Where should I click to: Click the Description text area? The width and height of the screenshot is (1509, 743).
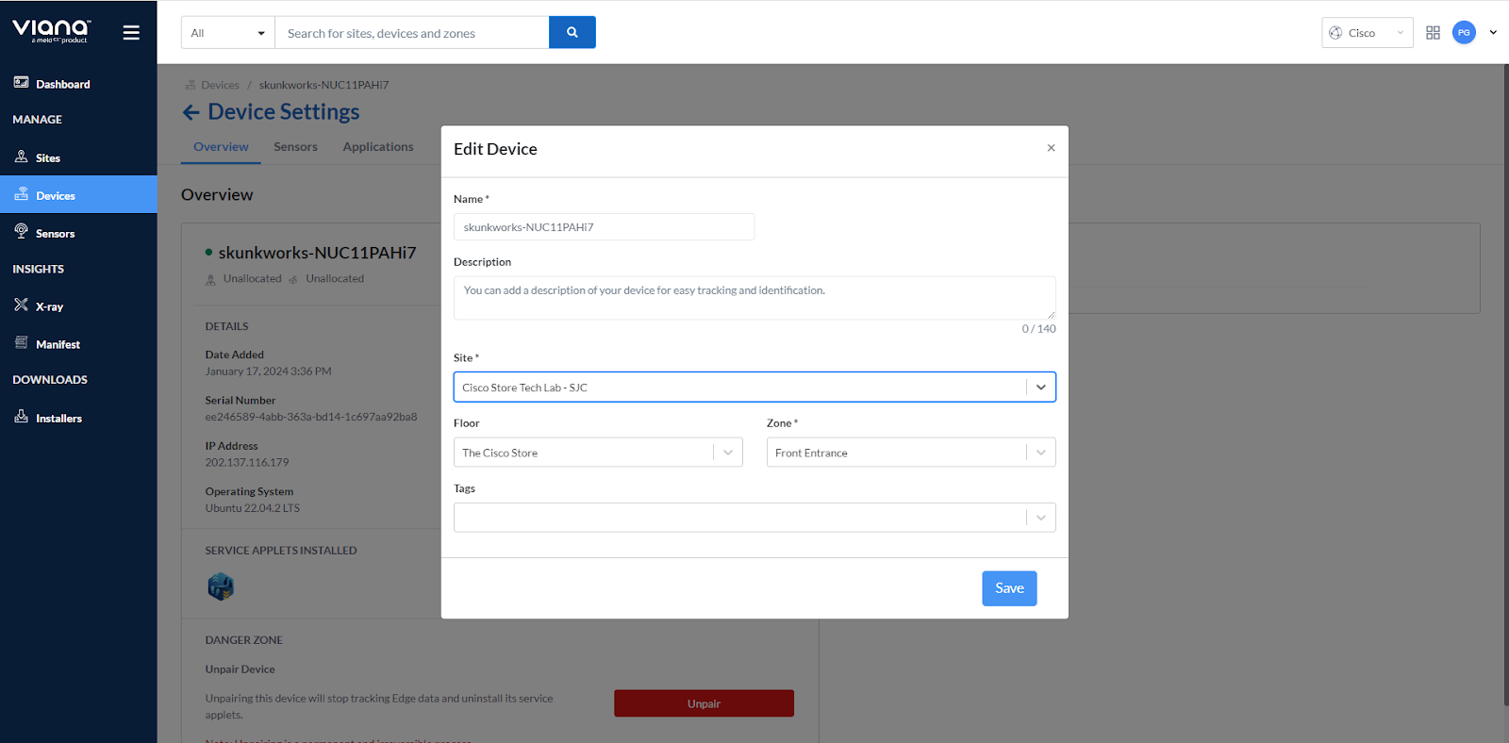pyautogui.click(x=754, y=298)
